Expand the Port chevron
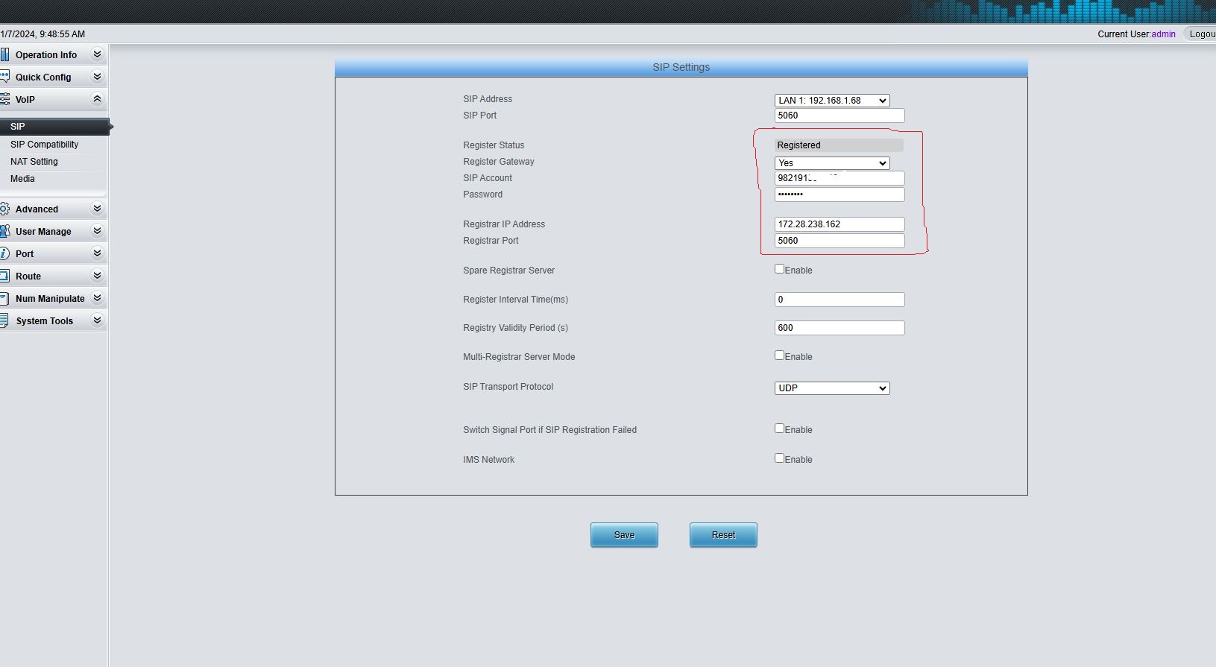This screenshot has height=667, width=1216. [97, 253]
